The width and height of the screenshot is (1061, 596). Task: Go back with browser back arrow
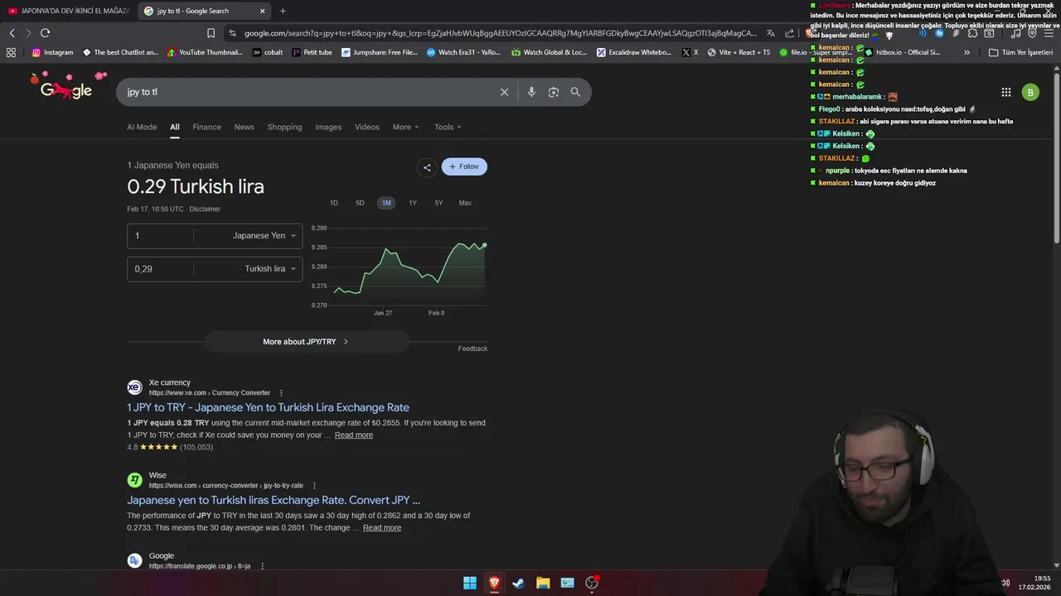[12, 33]
